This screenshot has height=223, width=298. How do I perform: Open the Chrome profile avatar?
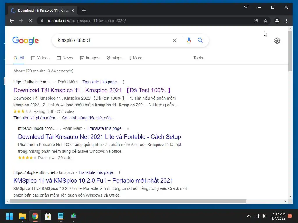tap(277, 21)
